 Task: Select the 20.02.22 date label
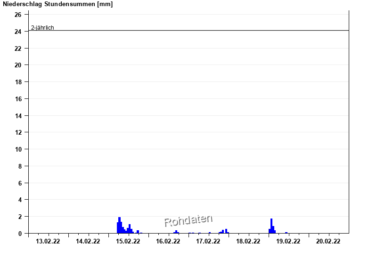click(x=328, y=242)
